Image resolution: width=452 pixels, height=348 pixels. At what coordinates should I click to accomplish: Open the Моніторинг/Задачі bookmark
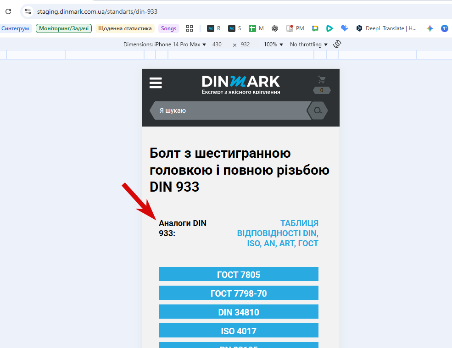(64, 28)
